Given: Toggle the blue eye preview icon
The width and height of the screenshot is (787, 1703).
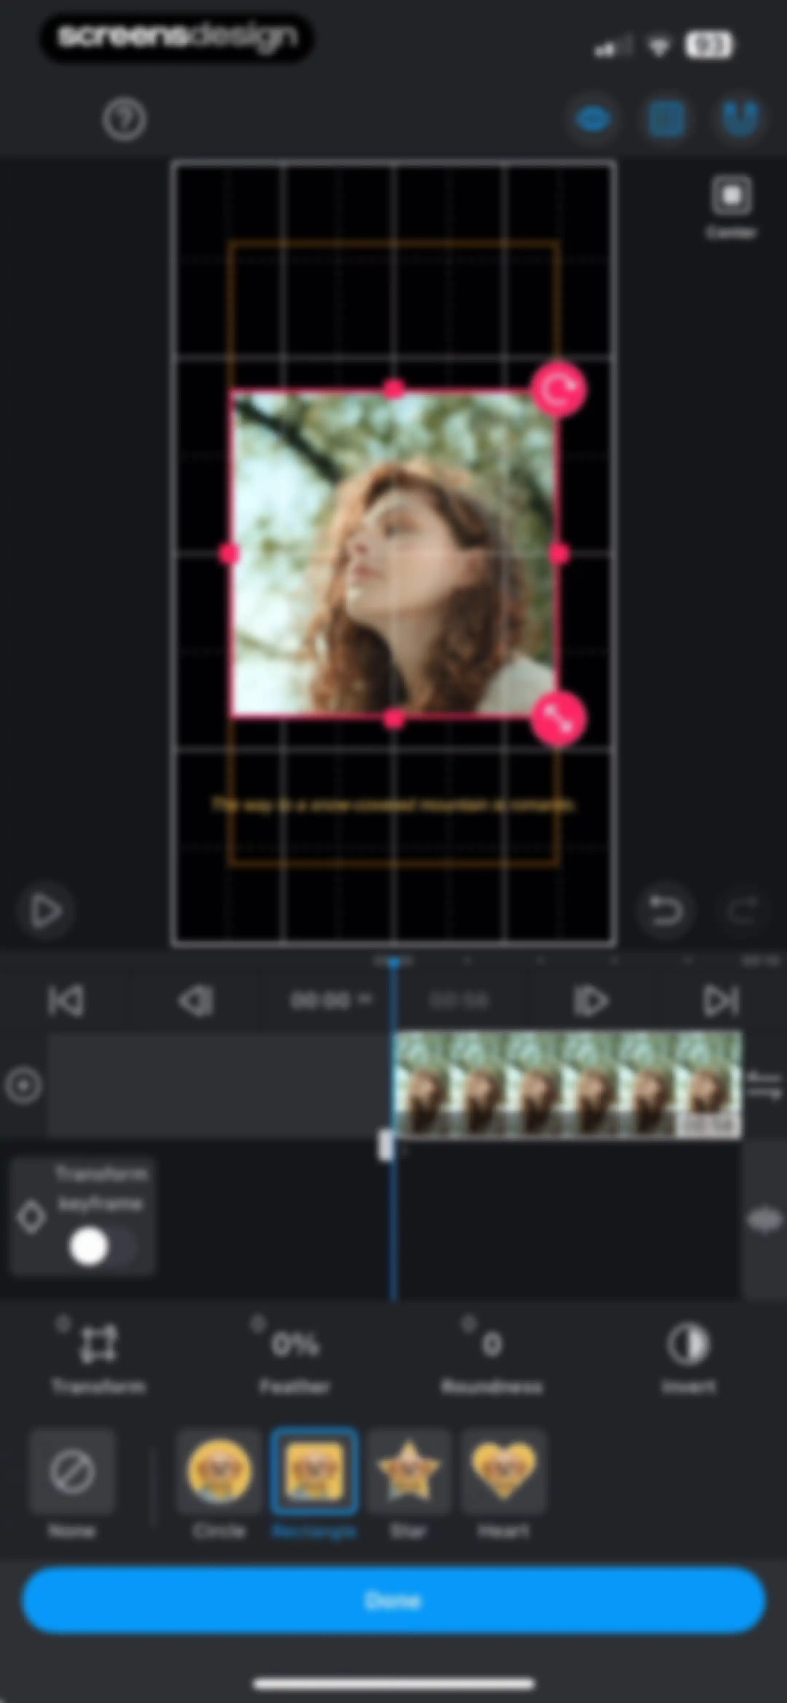Looking at the screenshot, I should tap(593, 120).
